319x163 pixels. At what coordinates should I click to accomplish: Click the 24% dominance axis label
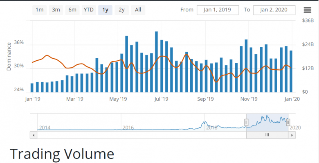click(19, 90)
